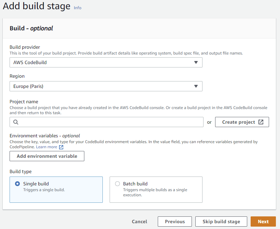The image size is (280, 229).
Task: Open the Region dropdown showing Europe (Paris)
Action: (106, 86)
